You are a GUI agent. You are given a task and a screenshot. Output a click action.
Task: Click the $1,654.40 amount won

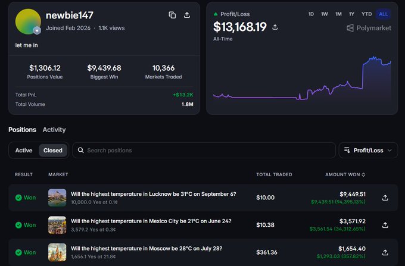352,249
